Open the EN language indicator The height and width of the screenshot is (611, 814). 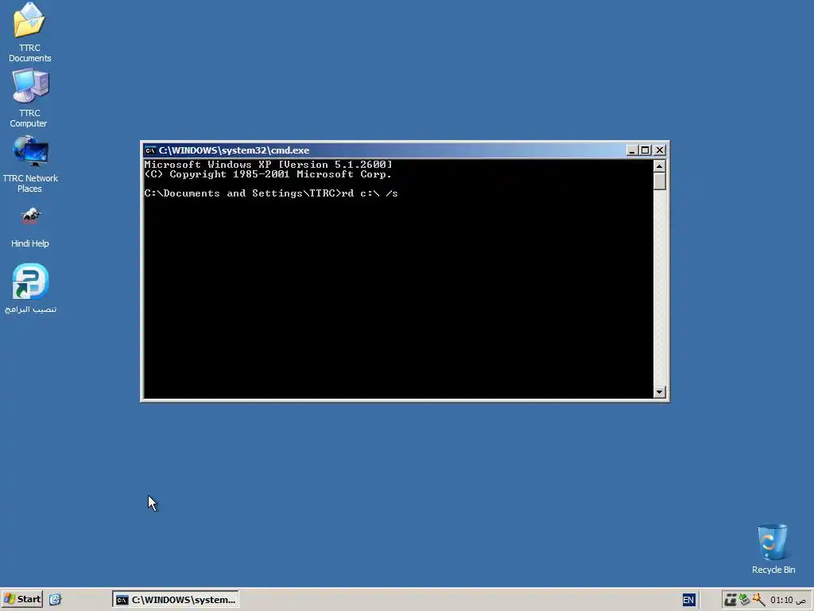(688, 600)
